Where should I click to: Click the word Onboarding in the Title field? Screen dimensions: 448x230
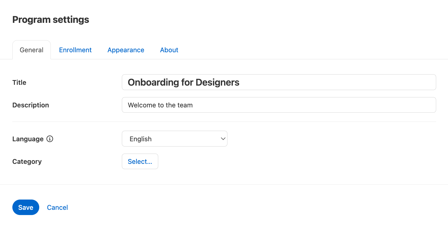click(153, 82)
